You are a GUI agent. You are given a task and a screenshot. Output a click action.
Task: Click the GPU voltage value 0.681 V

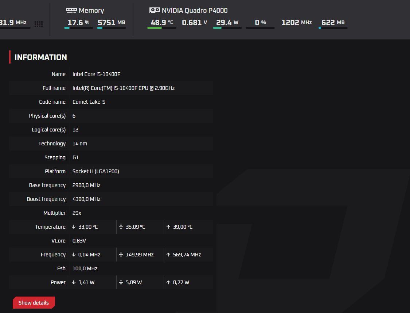coord(195,23)
